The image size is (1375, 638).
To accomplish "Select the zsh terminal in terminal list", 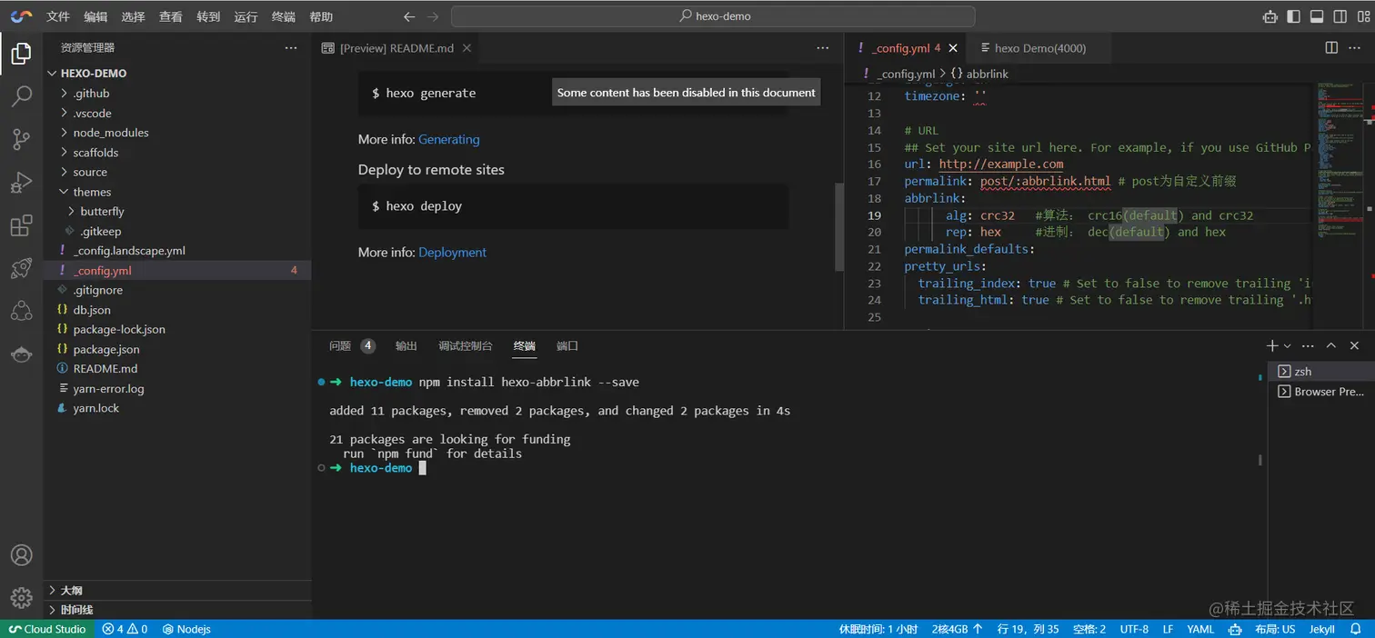I will [1321, 372].
